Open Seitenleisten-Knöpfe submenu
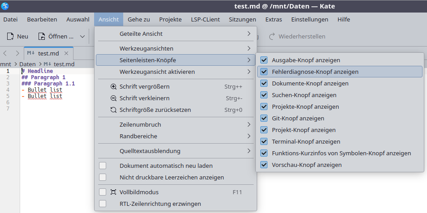 pyautogui.click(x=176, y=60)
